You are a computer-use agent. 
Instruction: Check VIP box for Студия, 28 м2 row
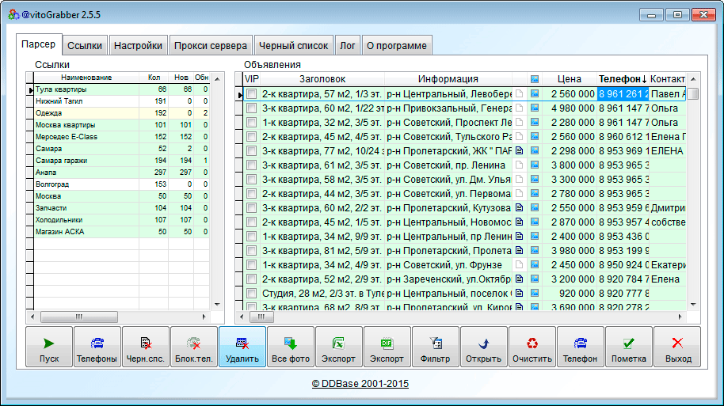tap(251, 294)
